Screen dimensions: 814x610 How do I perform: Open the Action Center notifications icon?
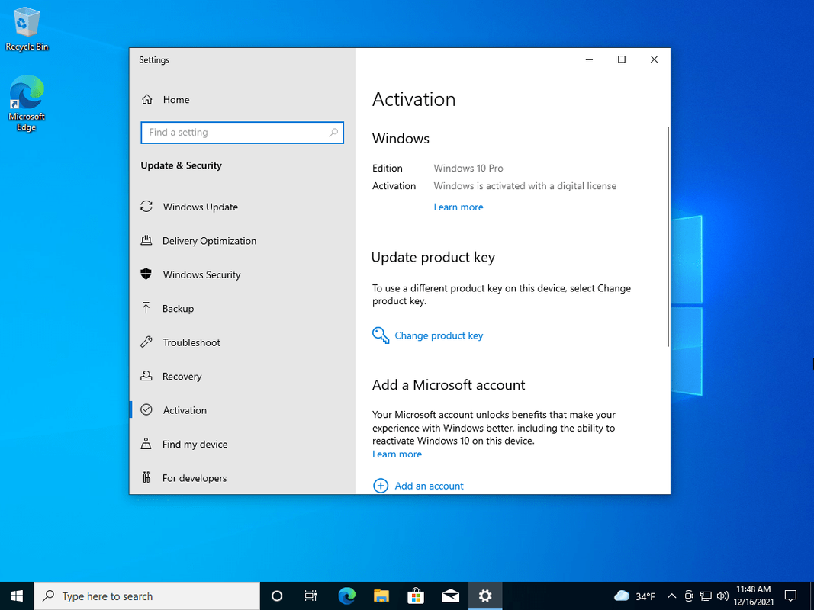pyautogui.click(x=790, y=596)
